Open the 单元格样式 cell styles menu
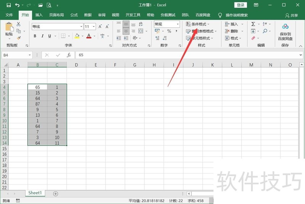 [x=199, y=38]
